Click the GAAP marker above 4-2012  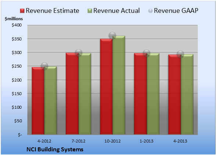[44, 66]
